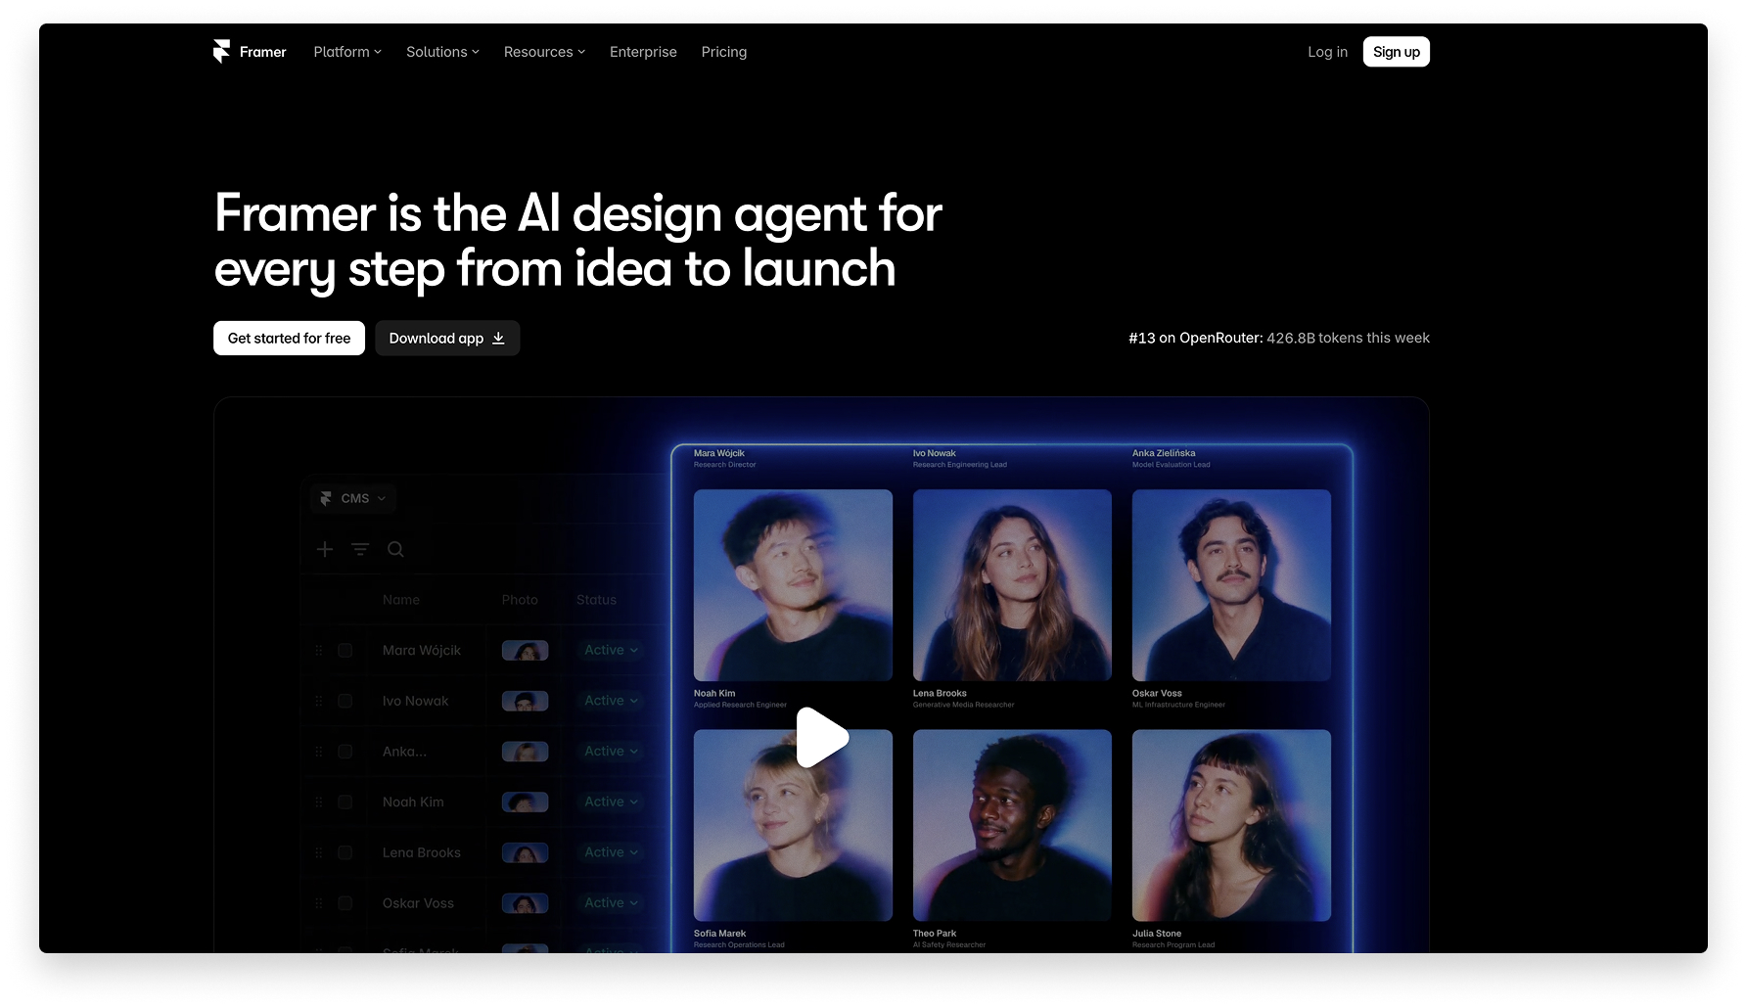Click the filter icon in CMS toolbar
Viewport: 1747px width, 1008px height.
pos(360,549)
